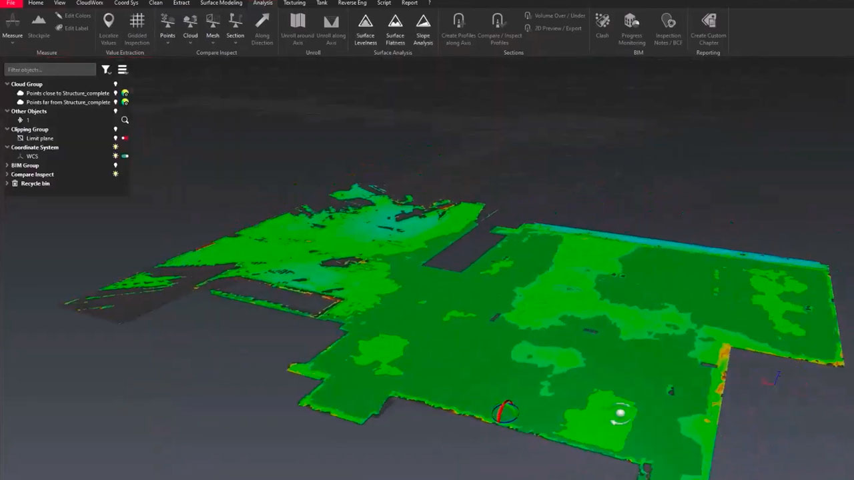Open the File menu
Viewport: 854px width, 480px height.
pos(11,3)
